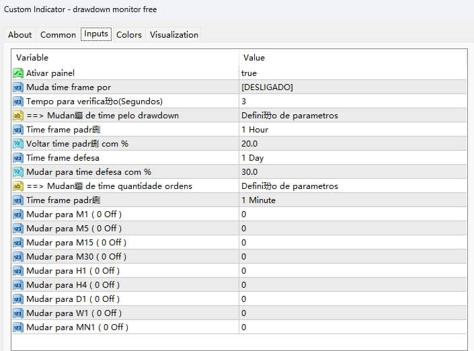Click the Mudar para M1 integer icon

(x=18, y=214)
